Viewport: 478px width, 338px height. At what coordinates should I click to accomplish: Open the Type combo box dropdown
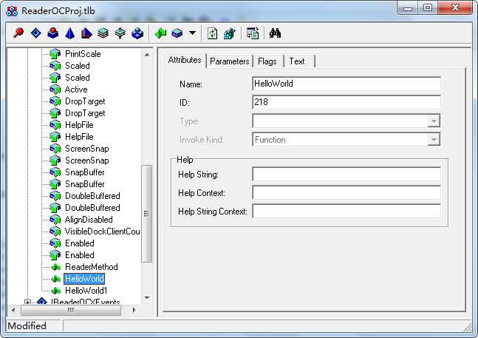click(x=434, y=121)
